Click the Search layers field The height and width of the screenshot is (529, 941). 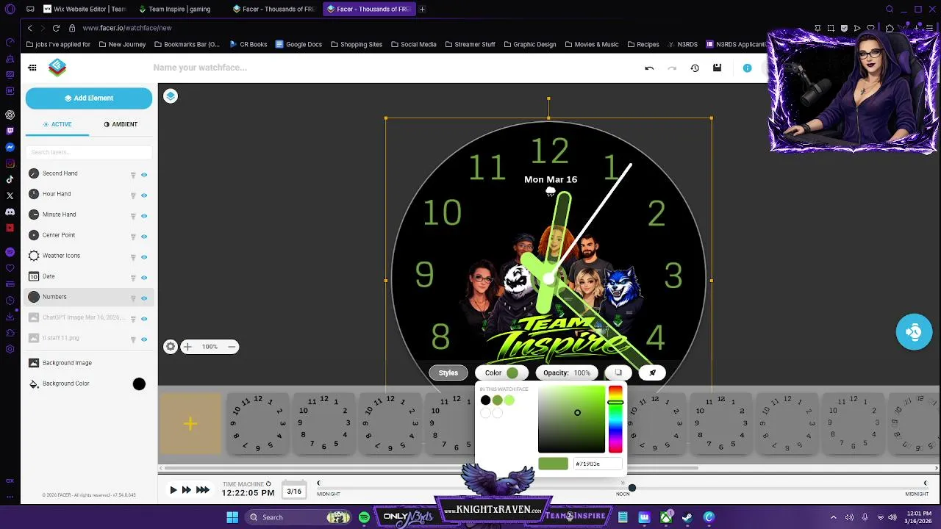89,152
